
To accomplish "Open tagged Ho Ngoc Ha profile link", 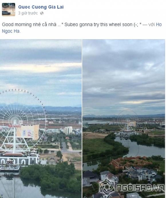I will click(82, 28).
